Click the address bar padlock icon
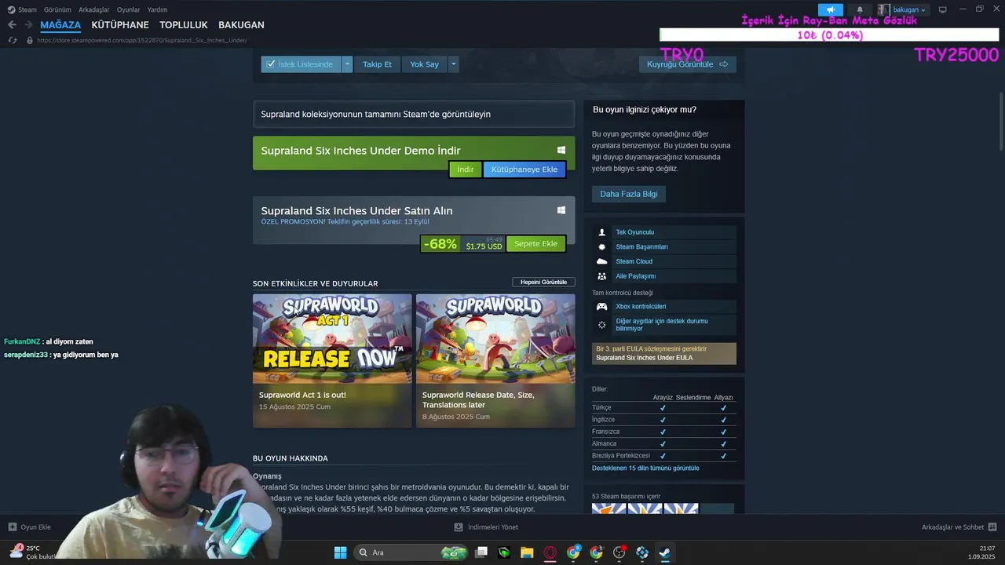Screen dimensions: 1005x565 (x=30, y=40)
